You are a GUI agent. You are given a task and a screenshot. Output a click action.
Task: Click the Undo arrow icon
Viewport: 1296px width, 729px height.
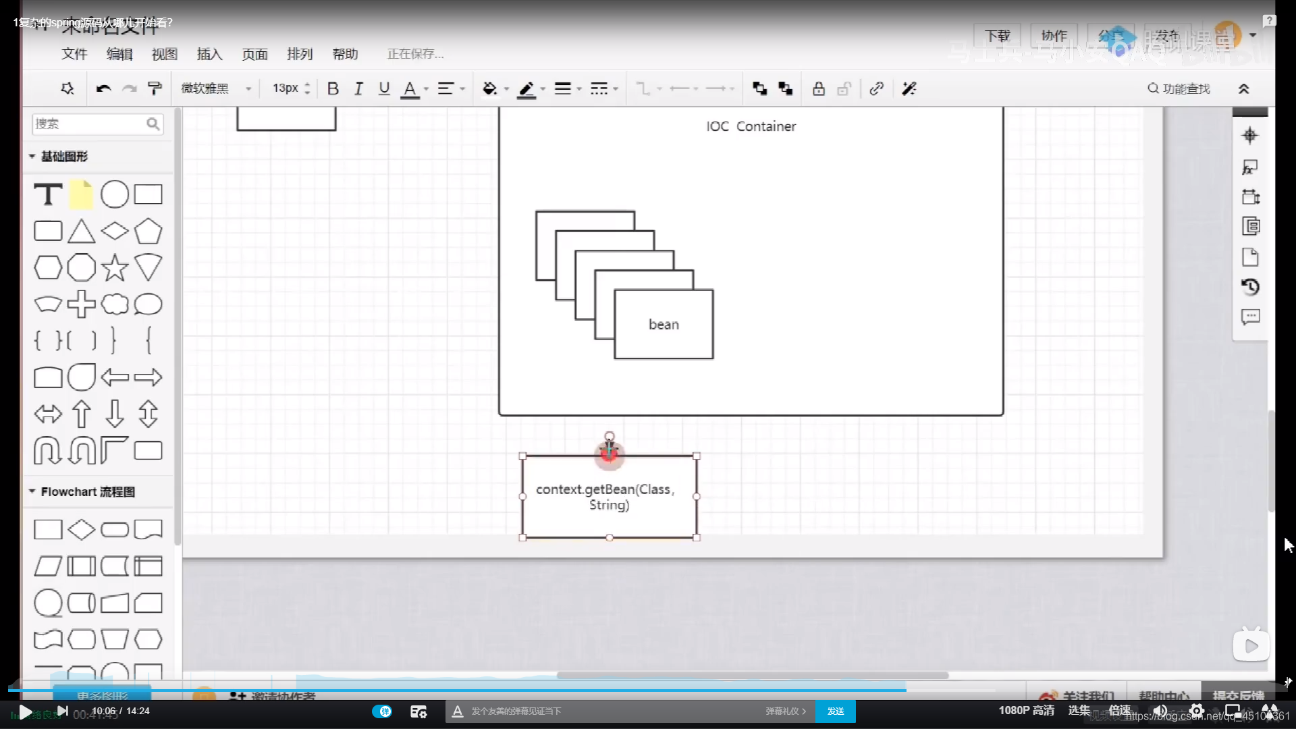pos(103,88)
